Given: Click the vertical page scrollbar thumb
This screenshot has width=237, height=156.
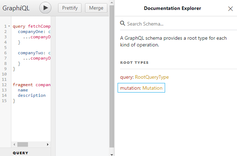Looking at the screenshot, I should click(112, 71).
